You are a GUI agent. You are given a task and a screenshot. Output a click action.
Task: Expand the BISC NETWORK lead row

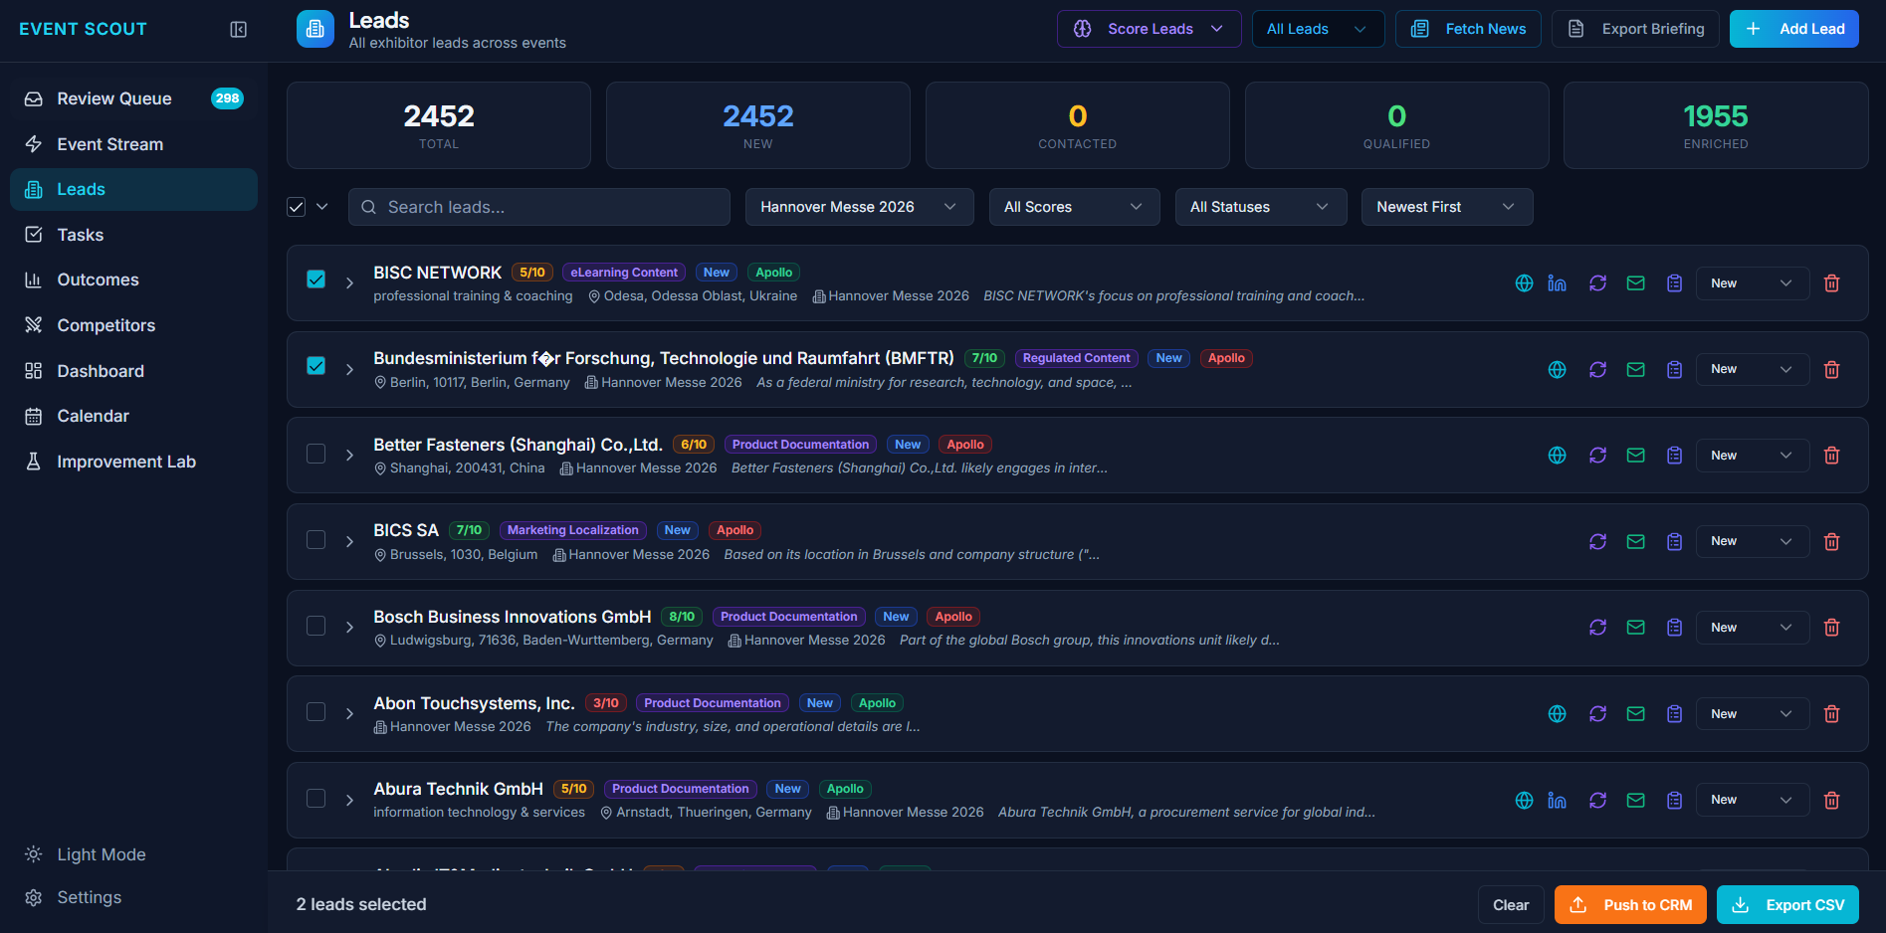pos(349,283)
